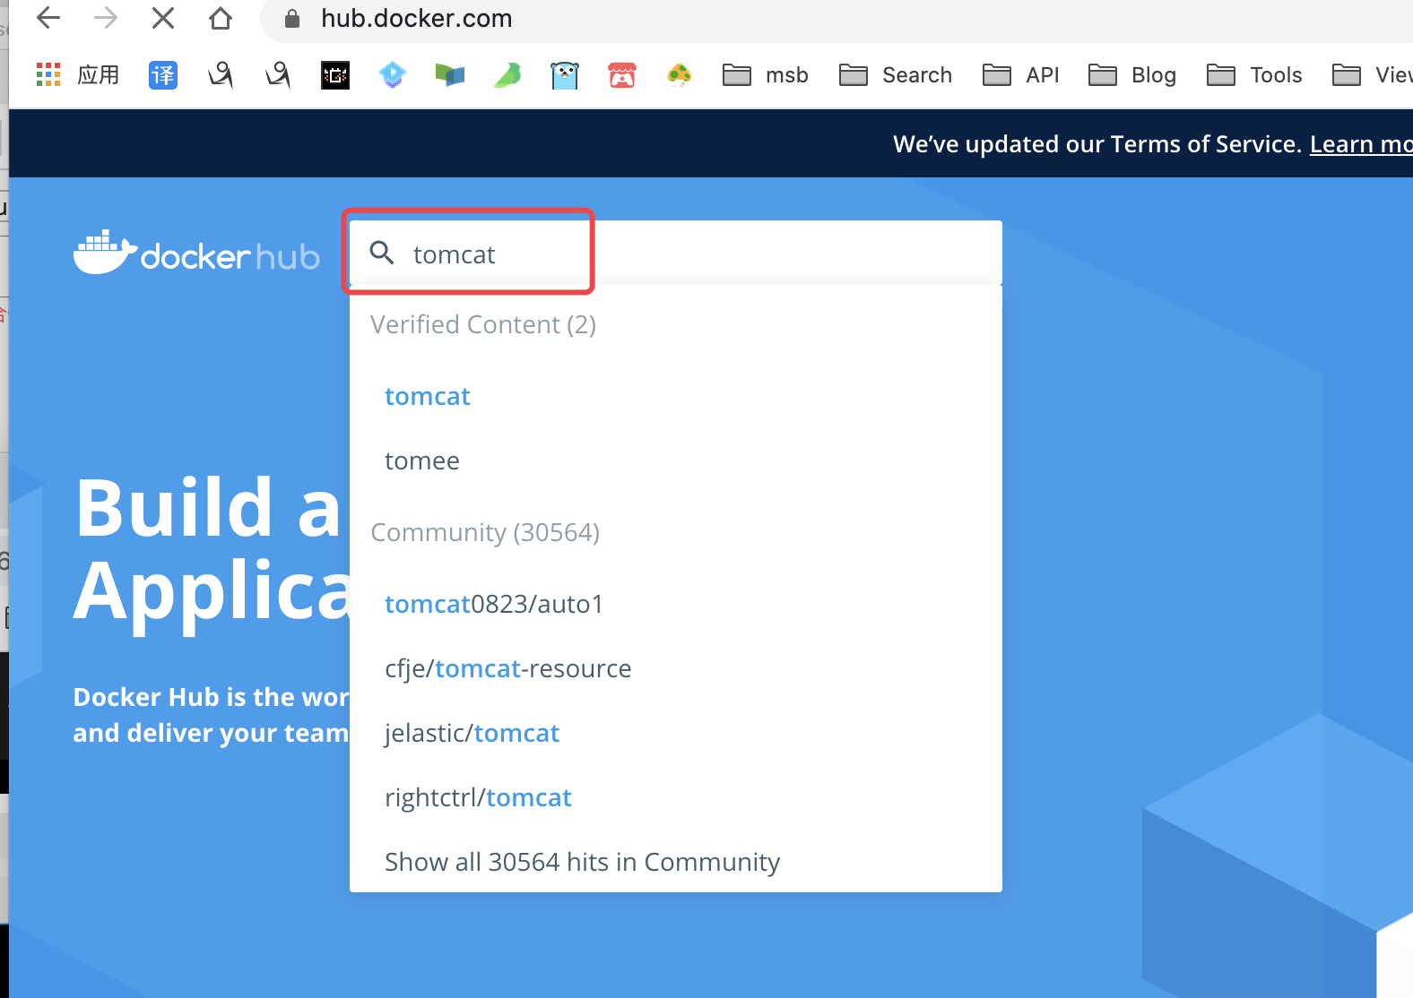Viewport: 1413px width, 998px height.
Task: Select verified tomcat suggestion
Action: click(x=428, y=396)
